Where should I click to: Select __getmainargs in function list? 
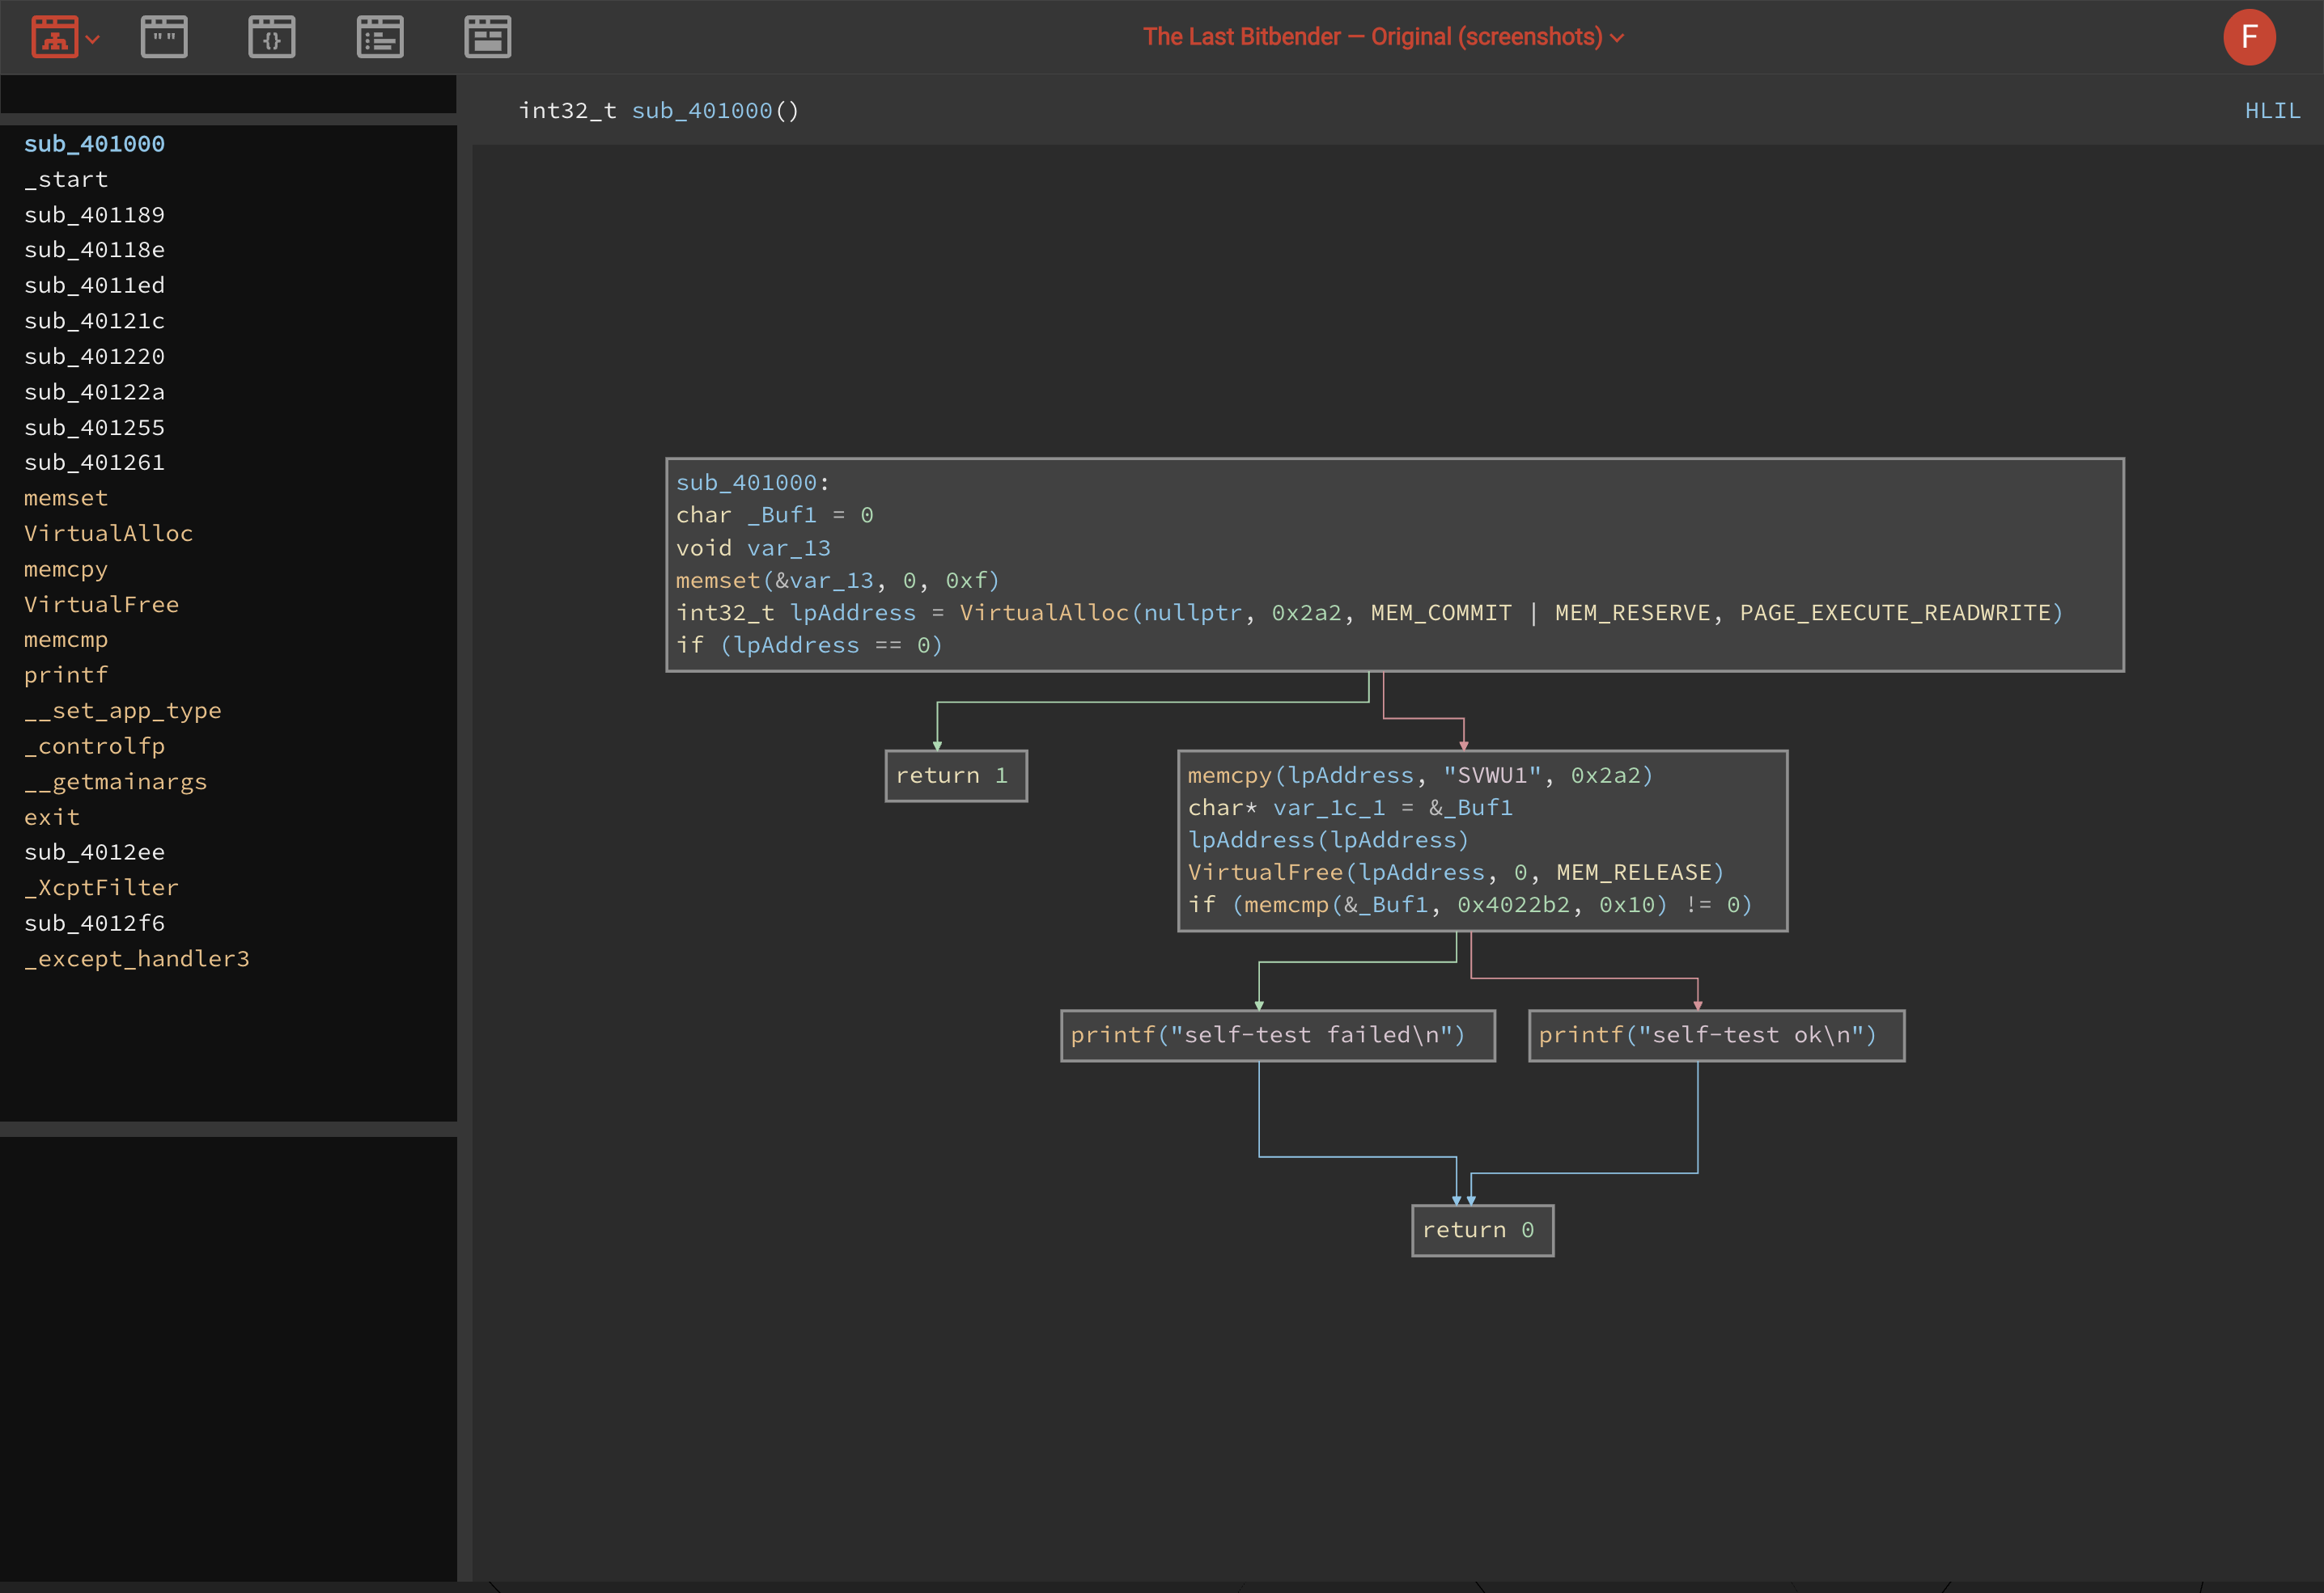click(x=116, y=781)
